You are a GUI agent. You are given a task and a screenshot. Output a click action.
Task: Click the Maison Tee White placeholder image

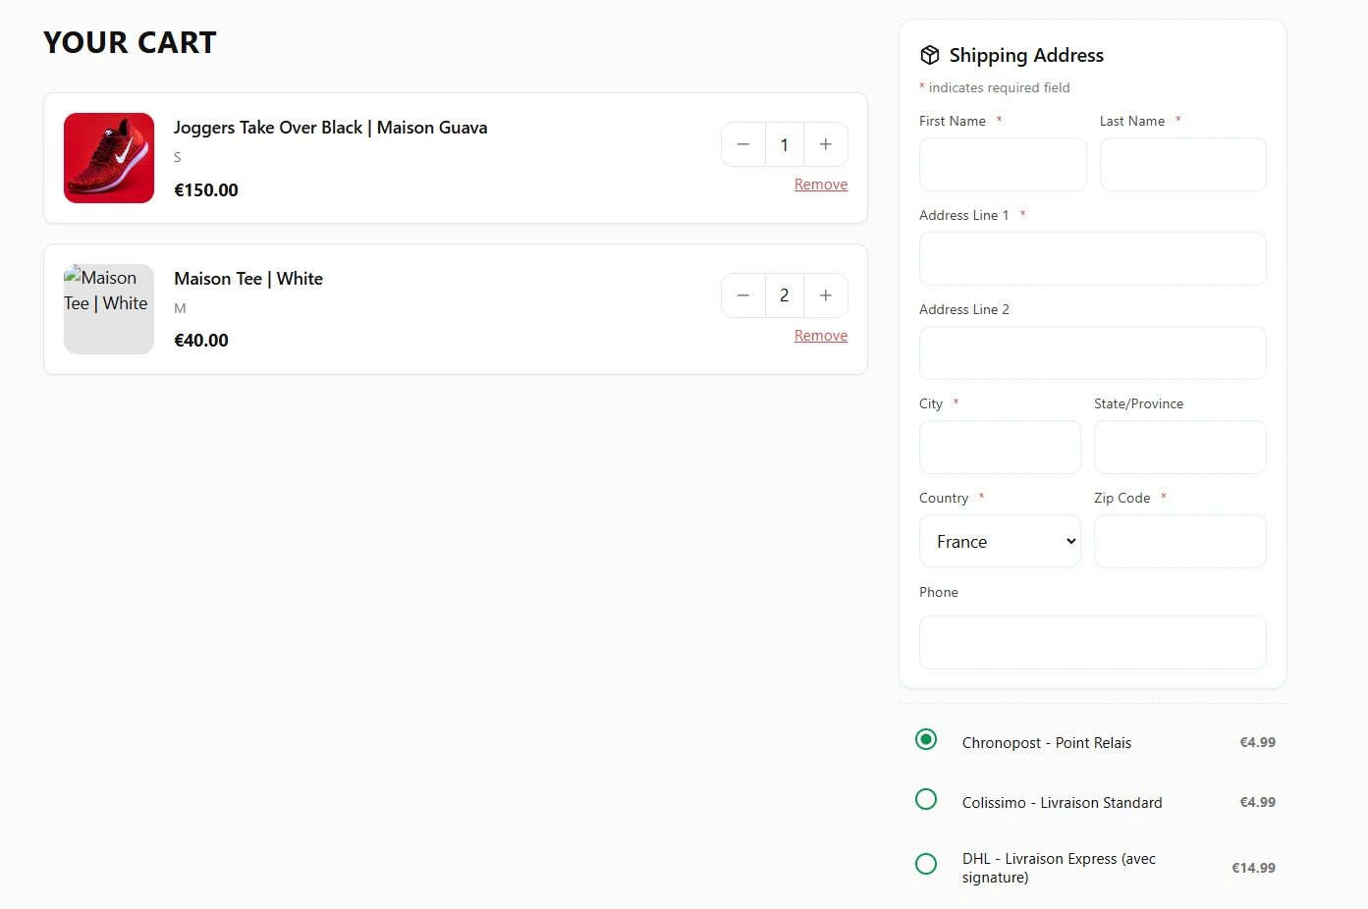(109, 309)
